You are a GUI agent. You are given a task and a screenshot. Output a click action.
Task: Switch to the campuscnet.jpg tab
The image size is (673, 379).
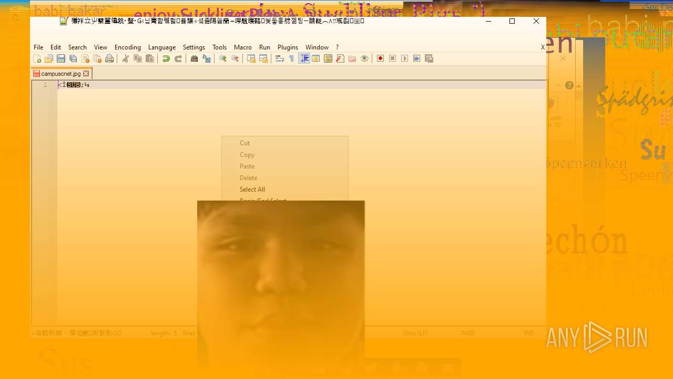61,74
